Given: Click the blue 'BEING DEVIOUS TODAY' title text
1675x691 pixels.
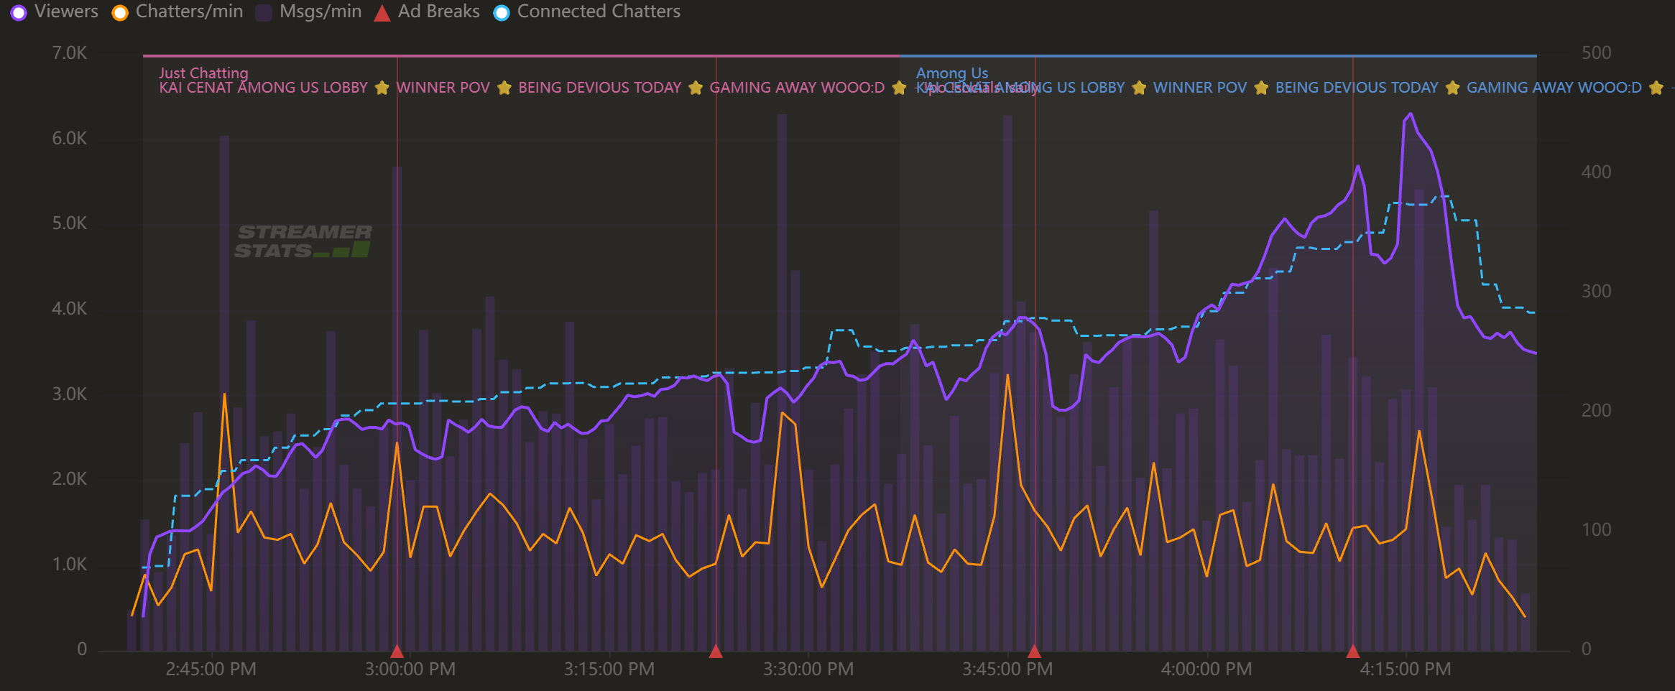Looking at the screenshot, I should point(1357,88).
